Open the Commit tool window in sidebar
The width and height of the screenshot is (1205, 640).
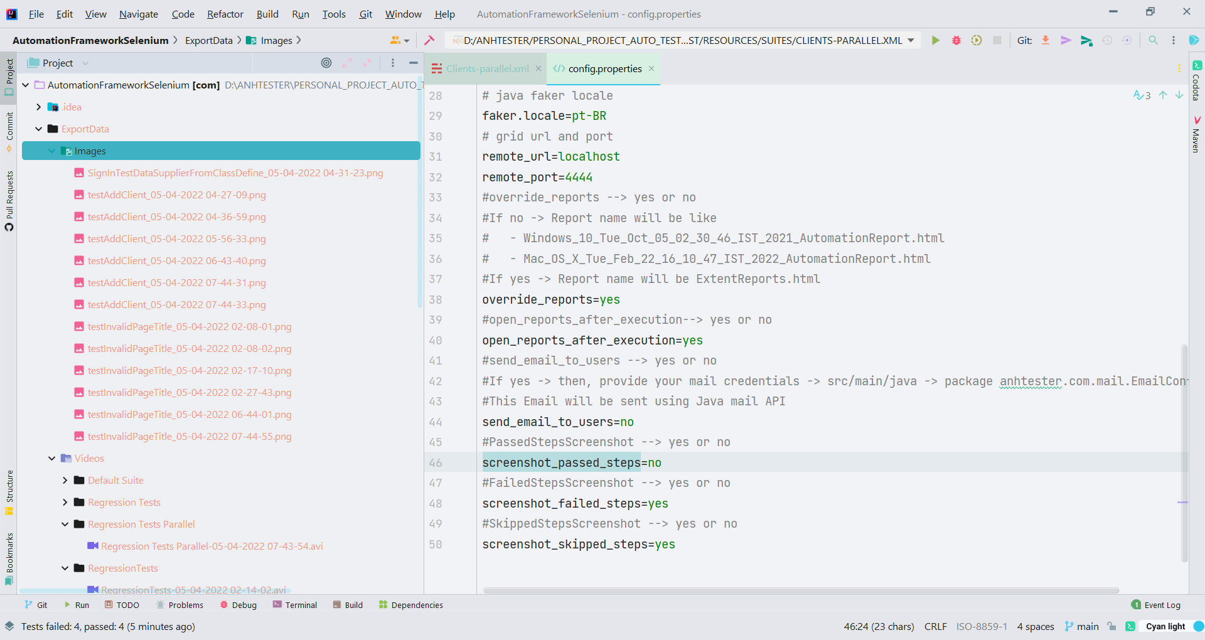point(9,132)
